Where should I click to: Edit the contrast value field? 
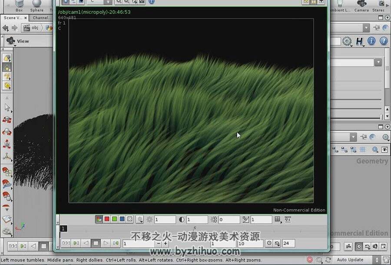[197, 220]
